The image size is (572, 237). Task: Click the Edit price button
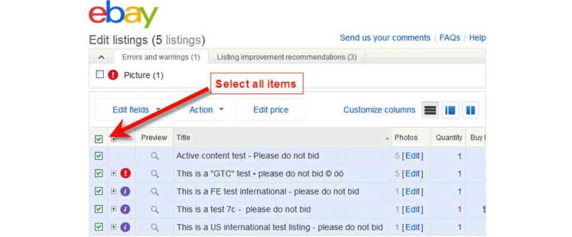(271, 110)
